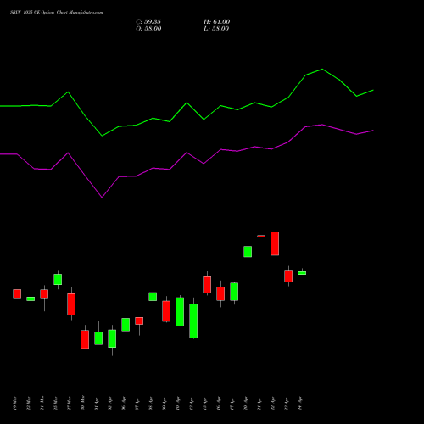This screenshot has height=424, width=424.
Task: Click the green candlestick for 08 Apr
Action: click(x=153, y=297)
